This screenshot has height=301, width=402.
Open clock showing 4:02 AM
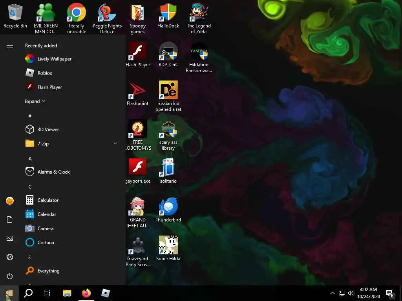(x=368, y=293)
